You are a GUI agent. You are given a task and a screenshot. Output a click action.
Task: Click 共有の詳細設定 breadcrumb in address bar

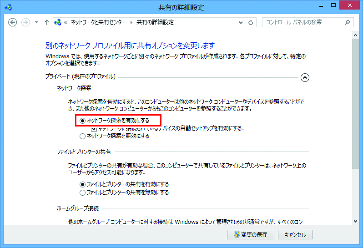pyautogui.click(x=155, y=22)
